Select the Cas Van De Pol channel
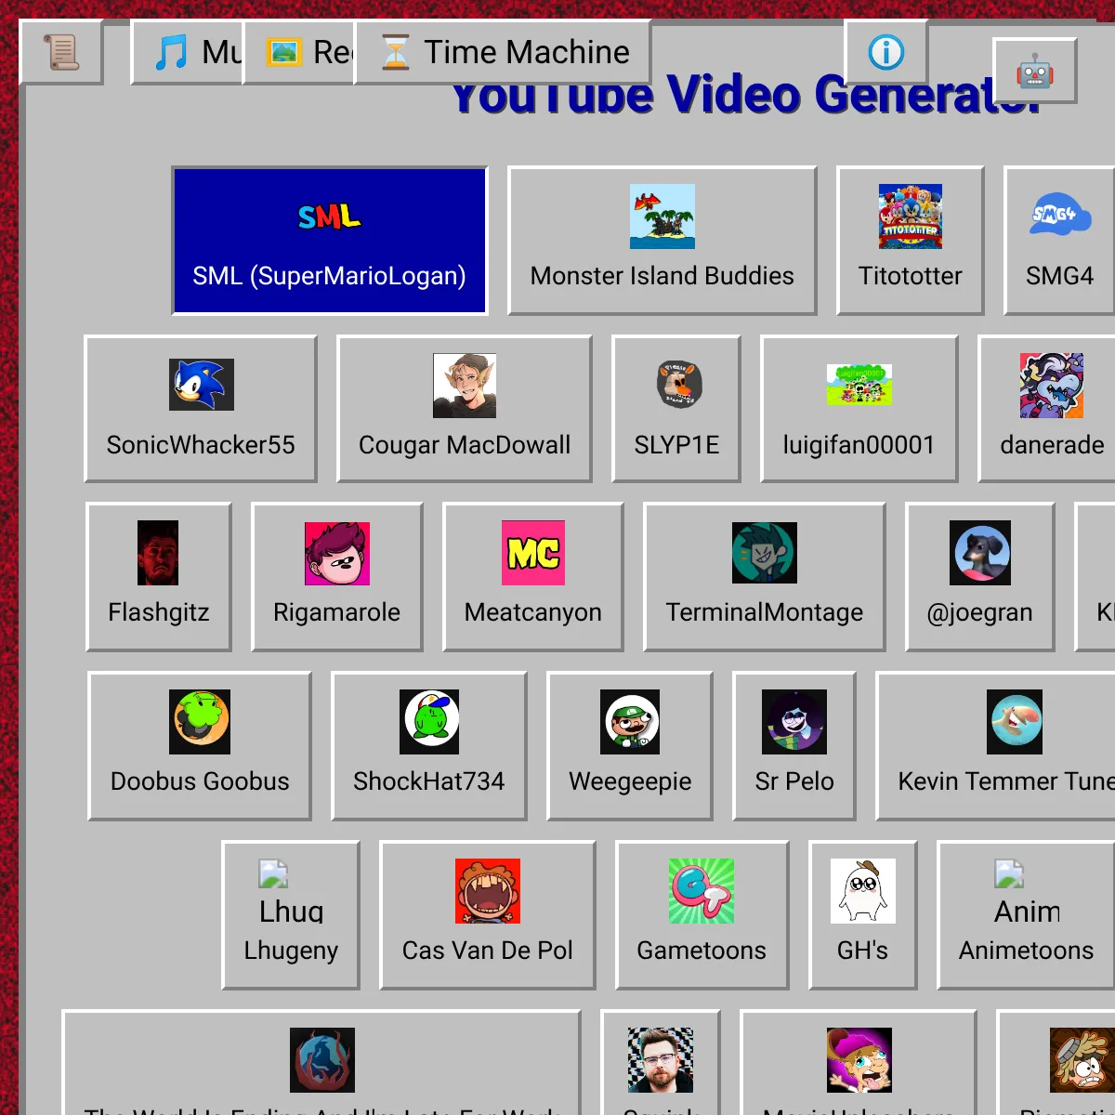Viewport: 1115px width, 1115px height. click(488, 915)
